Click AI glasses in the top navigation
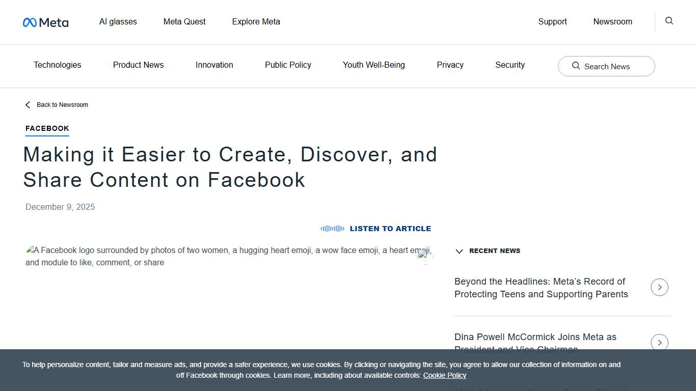Image resolution: width=696 pixels, height=391 pixels. [x=118, y=21]
